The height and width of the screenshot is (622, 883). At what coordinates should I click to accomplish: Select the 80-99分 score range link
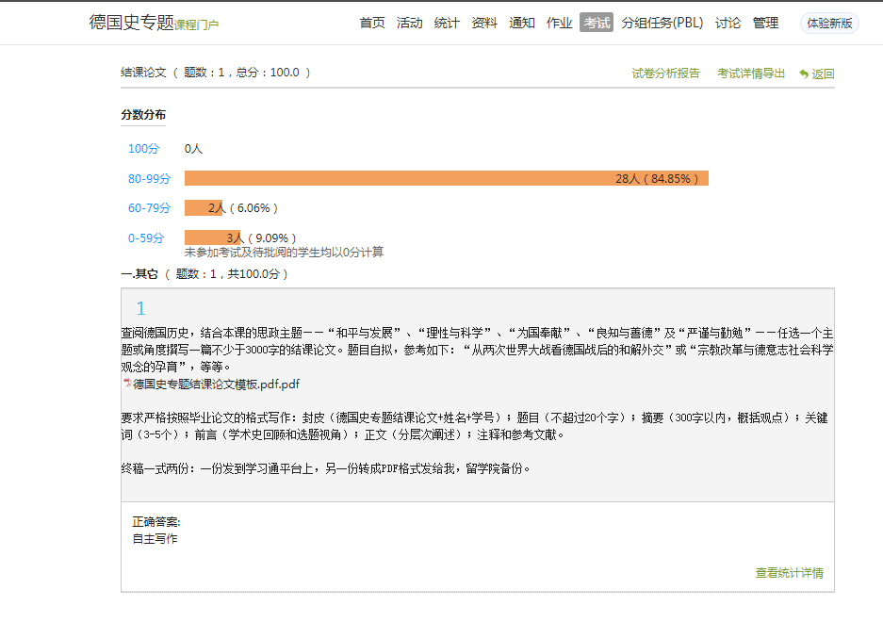[x=149, y=179]
